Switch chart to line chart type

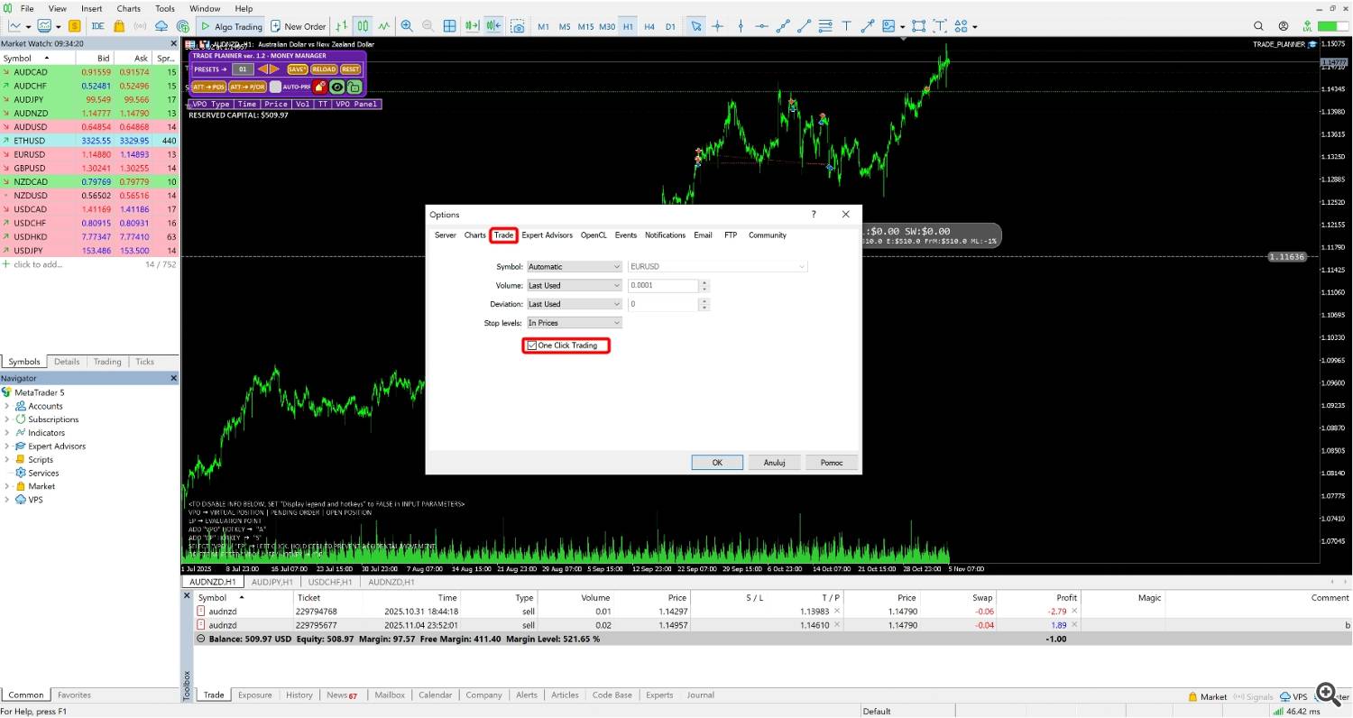pyautogui.click(x=384, y=26)
